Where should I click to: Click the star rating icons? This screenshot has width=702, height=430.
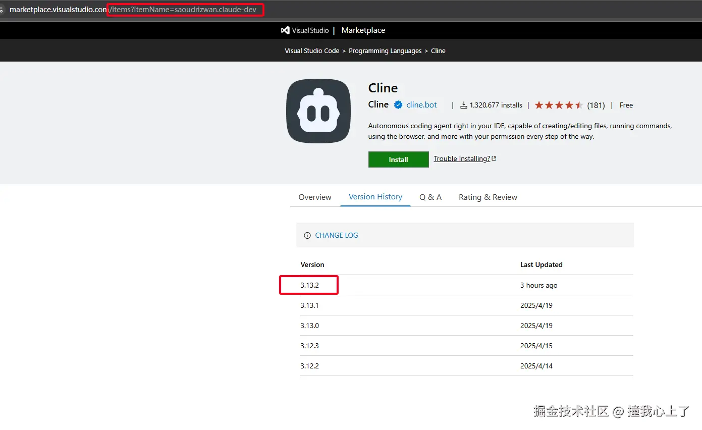pos(559,105)
